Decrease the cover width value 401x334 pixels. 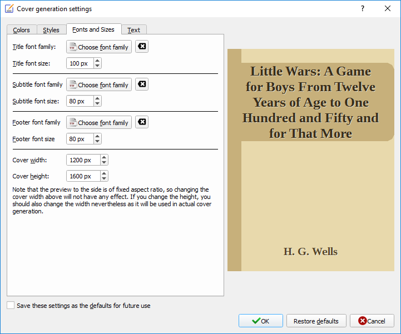(104, 163)
